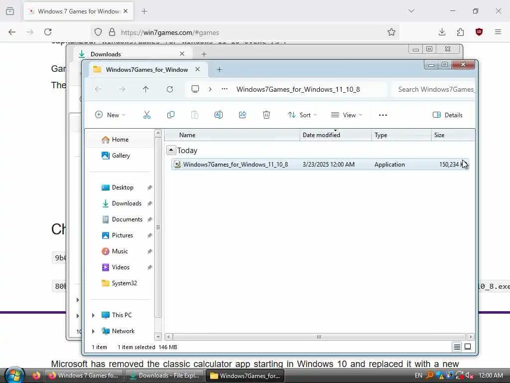Click the muted volume tray icon
Viewport: 510px width, 383px height.
coord(469,376)
